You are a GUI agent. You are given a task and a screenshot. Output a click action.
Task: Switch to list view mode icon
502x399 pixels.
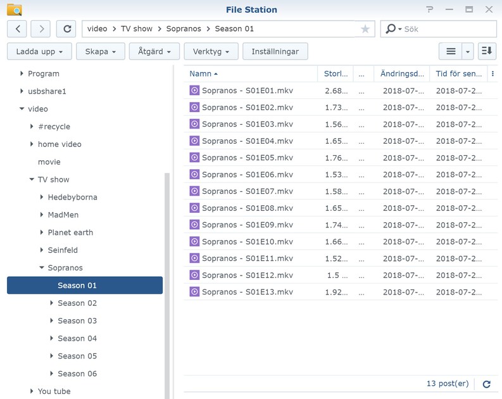(450, 51)
